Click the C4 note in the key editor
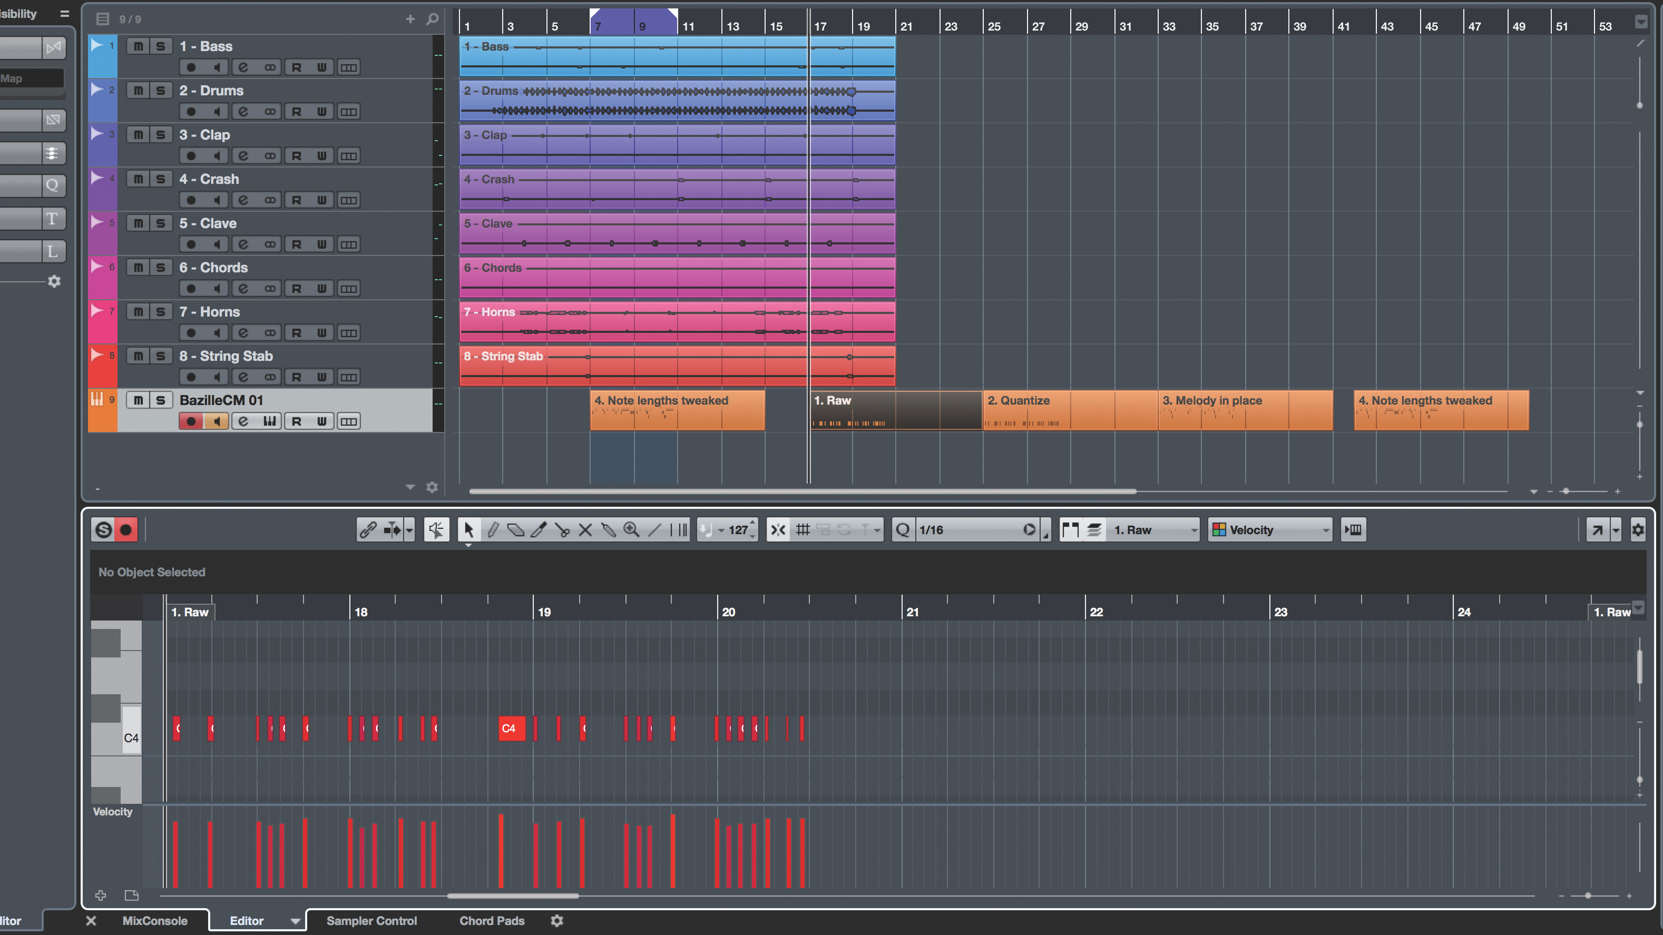Viewport: 1663px width, 935px height. click(512, 729)
